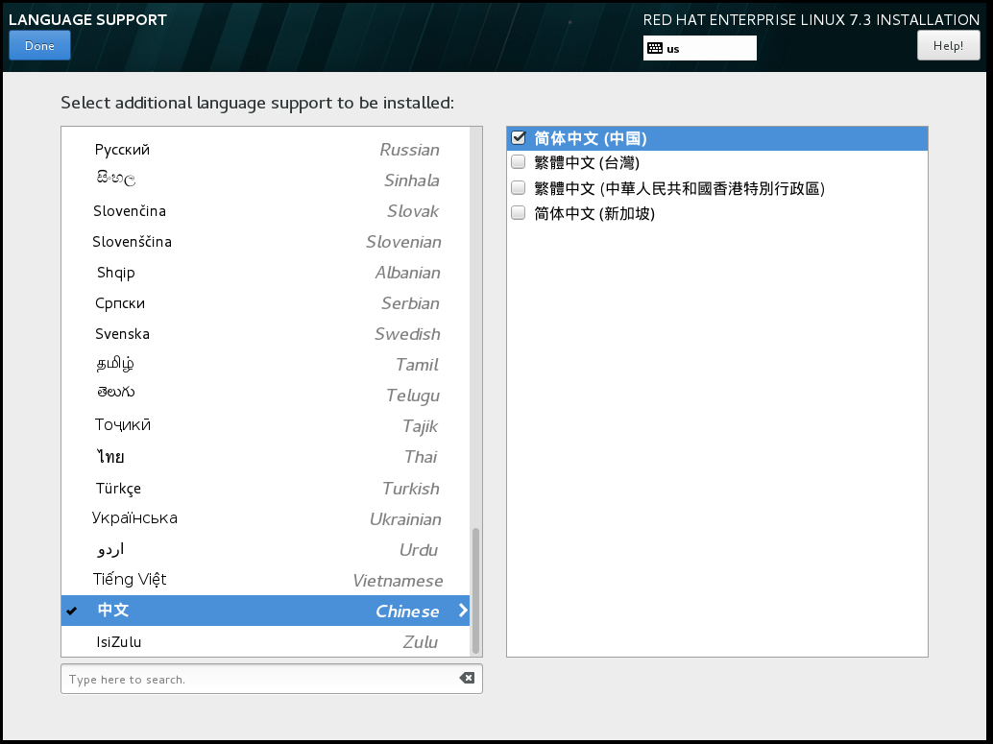The height and width of the screenshot is (744, 993).
Task: Select Svenska Swedish
Action: pyautogui.click(x=265, y=334)
